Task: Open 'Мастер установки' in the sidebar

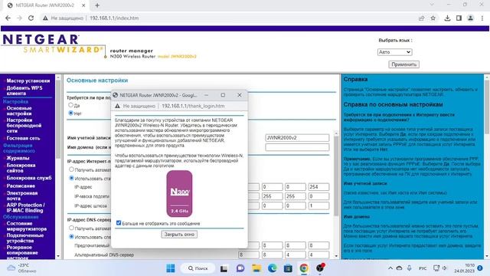Action: (x=28, y=80)
